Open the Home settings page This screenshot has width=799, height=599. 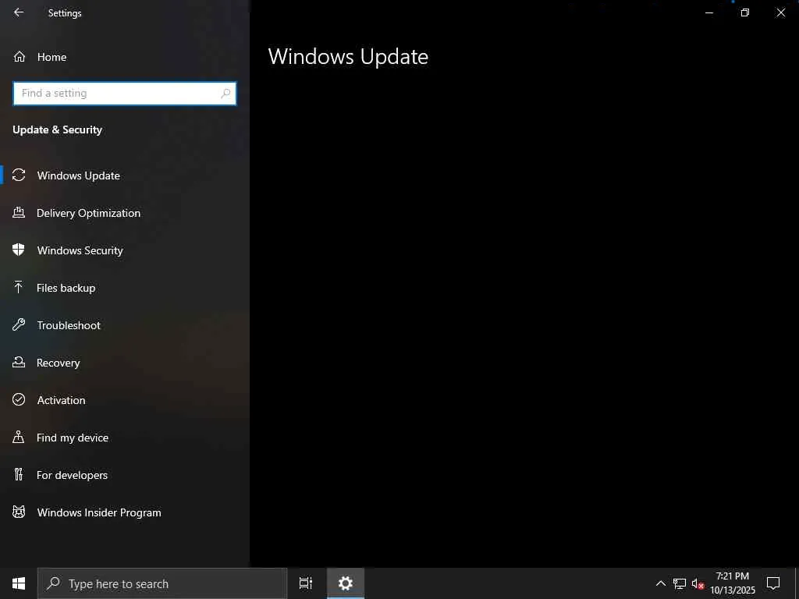click(x=125, y=57)
